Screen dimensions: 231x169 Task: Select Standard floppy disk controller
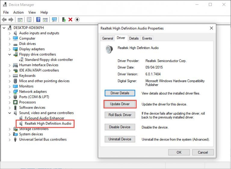[49, 60]
